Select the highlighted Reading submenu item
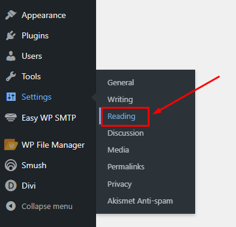This screenshot has width=236, height=227. click(121, 117)
